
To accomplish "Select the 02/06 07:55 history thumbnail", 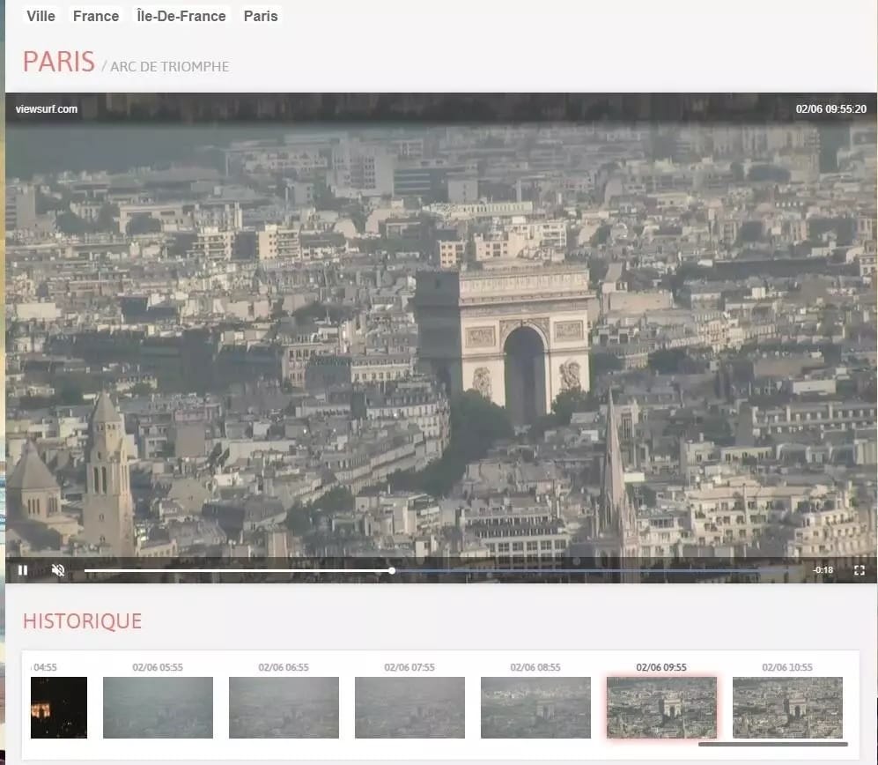I will pos(409,708).
